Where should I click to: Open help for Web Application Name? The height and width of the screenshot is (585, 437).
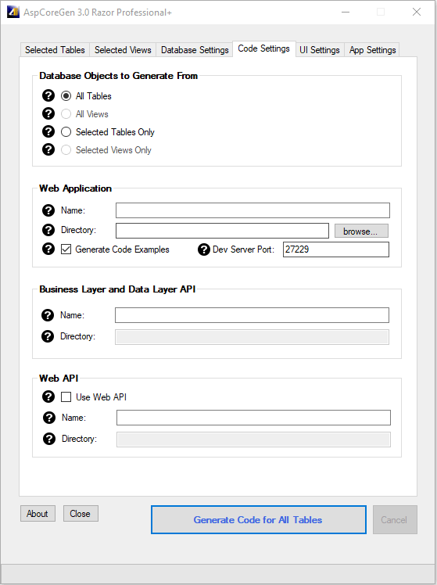48,210
